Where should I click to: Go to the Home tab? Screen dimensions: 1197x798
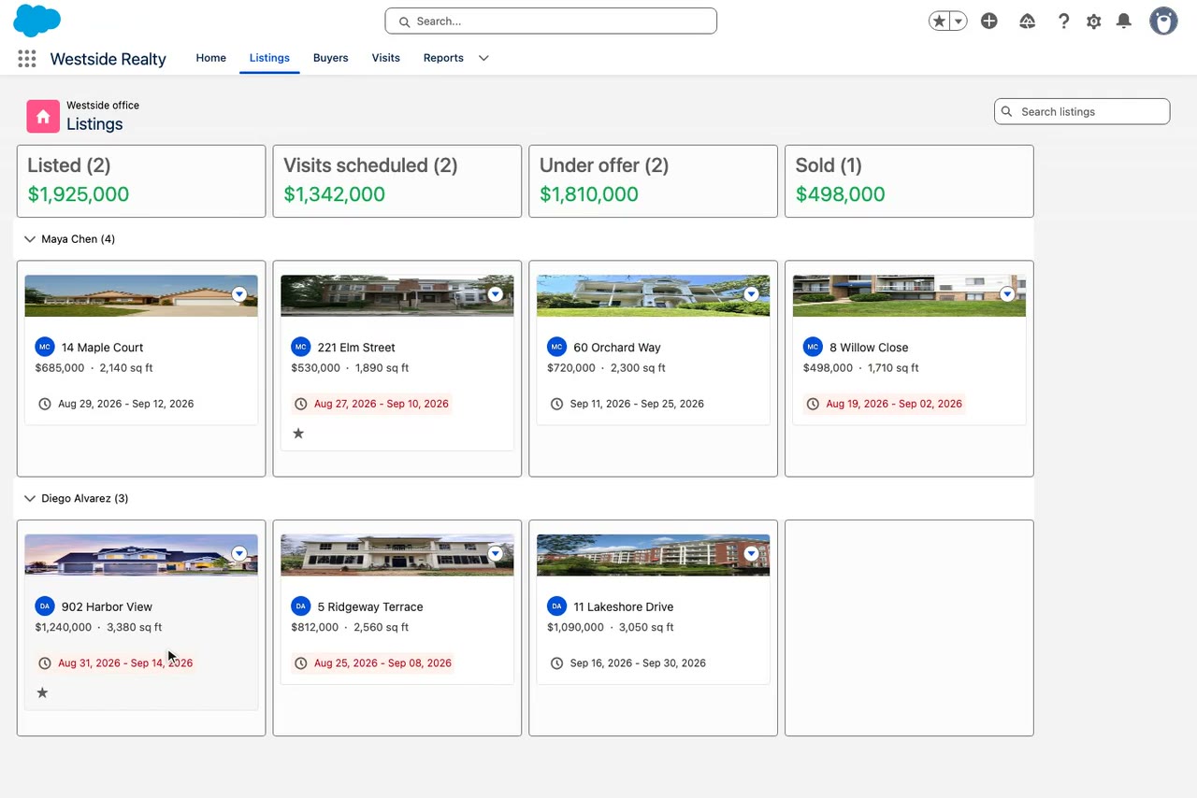211,58
